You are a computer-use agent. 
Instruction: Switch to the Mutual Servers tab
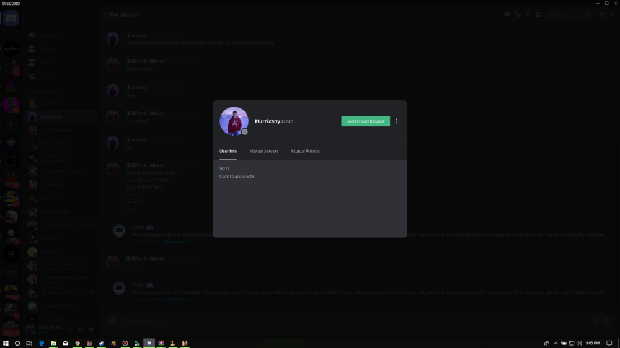point(263,151)
